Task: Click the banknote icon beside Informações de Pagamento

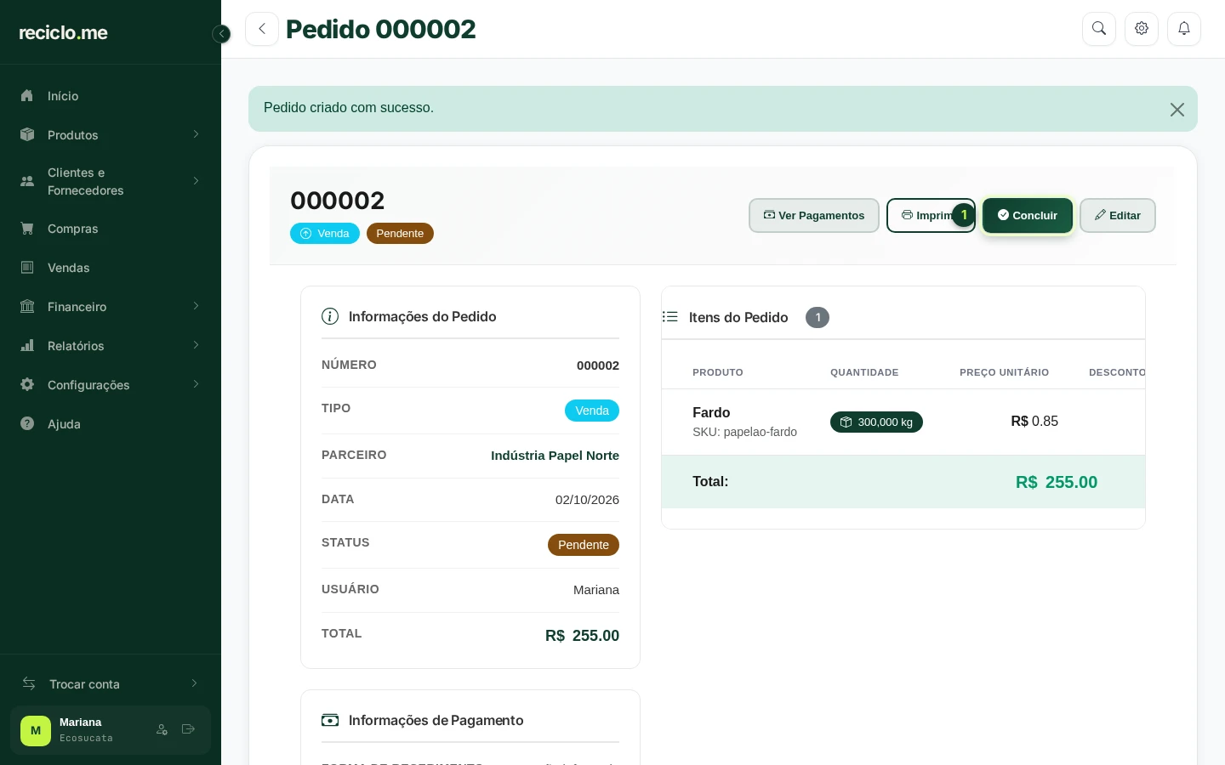Action: point(330,720)
